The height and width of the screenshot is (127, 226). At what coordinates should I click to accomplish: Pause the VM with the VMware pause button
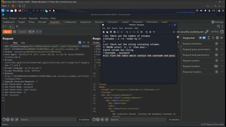[x=13, y=6]
